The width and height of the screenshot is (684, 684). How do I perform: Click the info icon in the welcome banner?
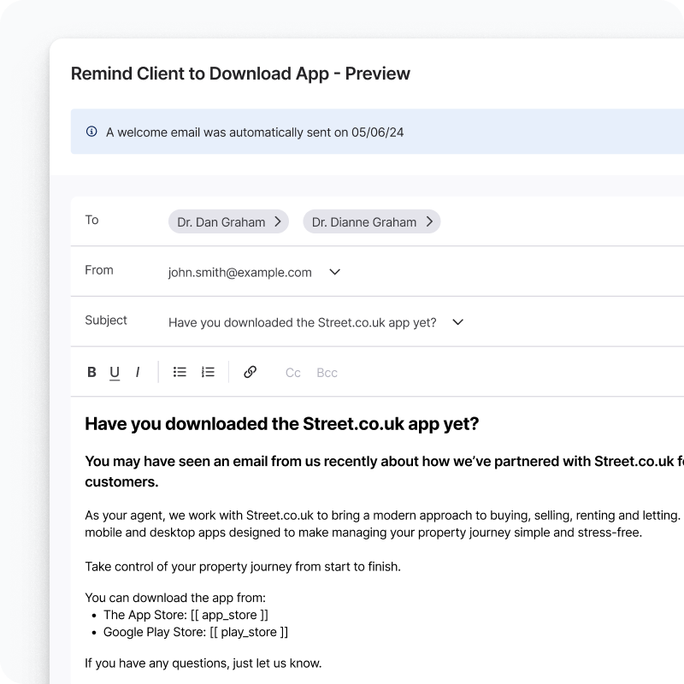point(91,132)
